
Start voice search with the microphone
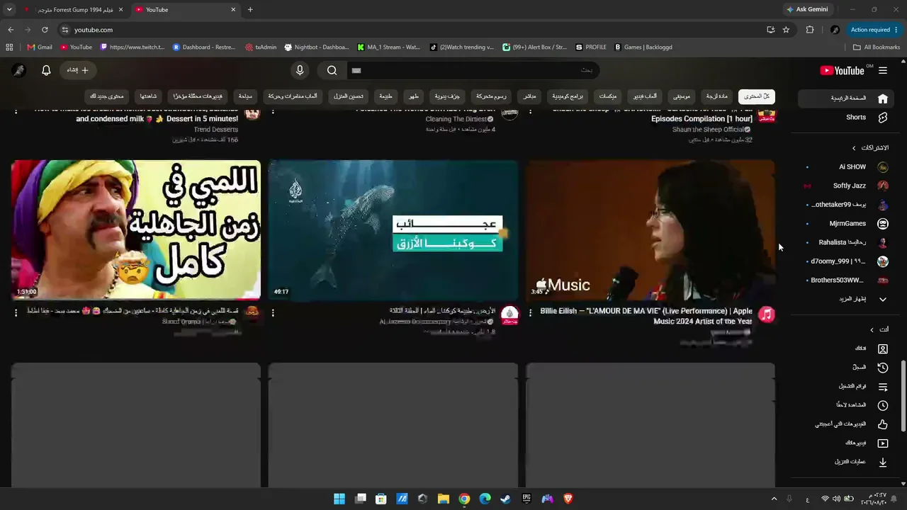[x=300, y=70]
